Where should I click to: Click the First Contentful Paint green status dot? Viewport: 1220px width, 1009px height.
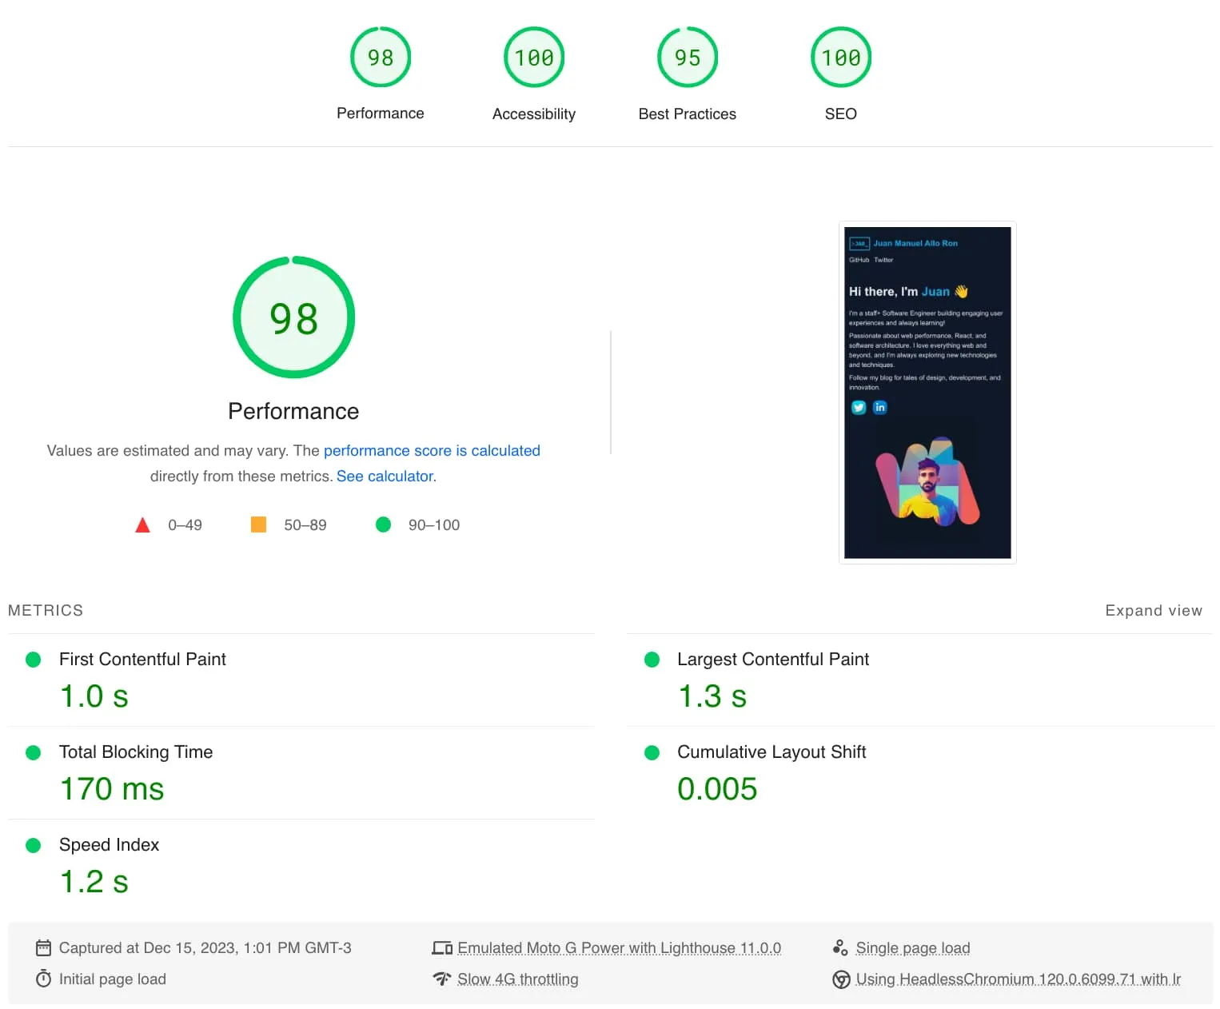pos(34,660)
